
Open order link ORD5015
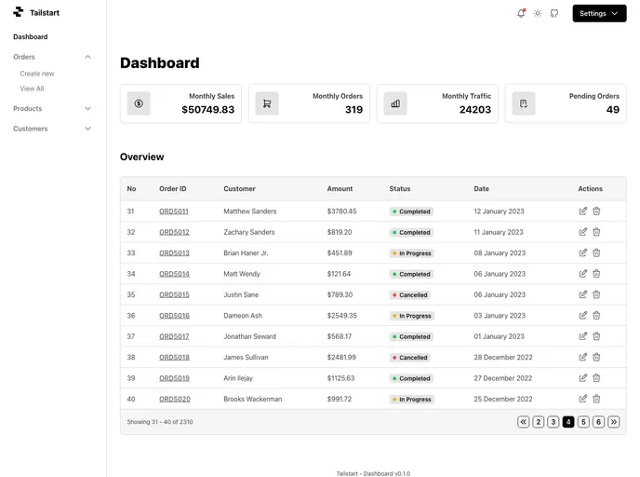click(174, 294)
